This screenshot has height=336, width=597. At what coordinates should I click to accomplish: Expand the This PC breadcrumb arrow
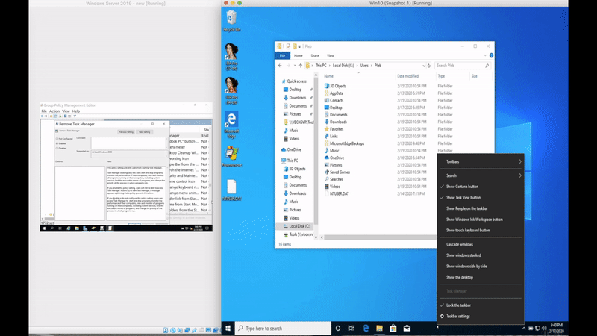329,66
